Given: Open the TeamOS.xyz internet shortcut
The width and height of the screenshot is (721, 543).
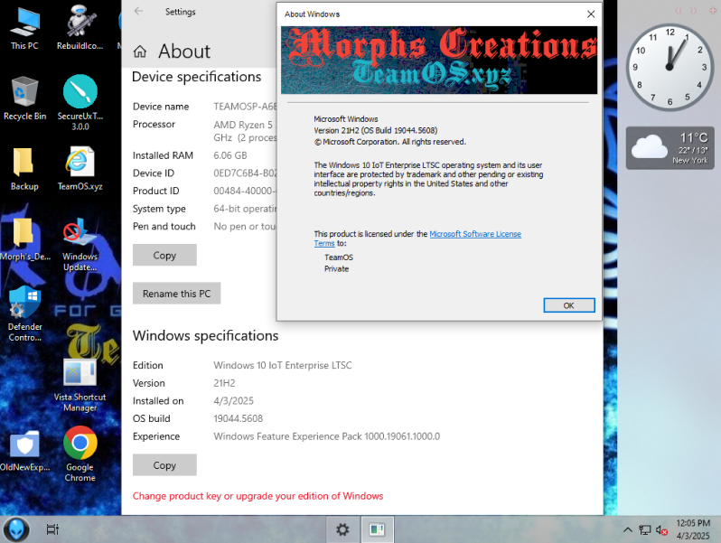Looking at the screenshot, I should coord(80,169).
